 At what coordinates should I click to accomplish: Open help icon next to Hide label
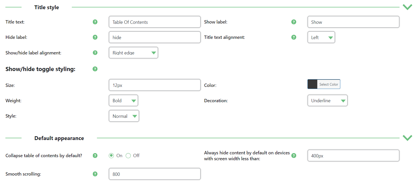pyautogui.click(x=95, y=37)
